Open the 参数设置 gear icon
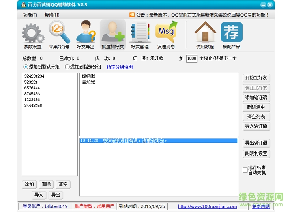292x212 pixels. coord(33,33)
